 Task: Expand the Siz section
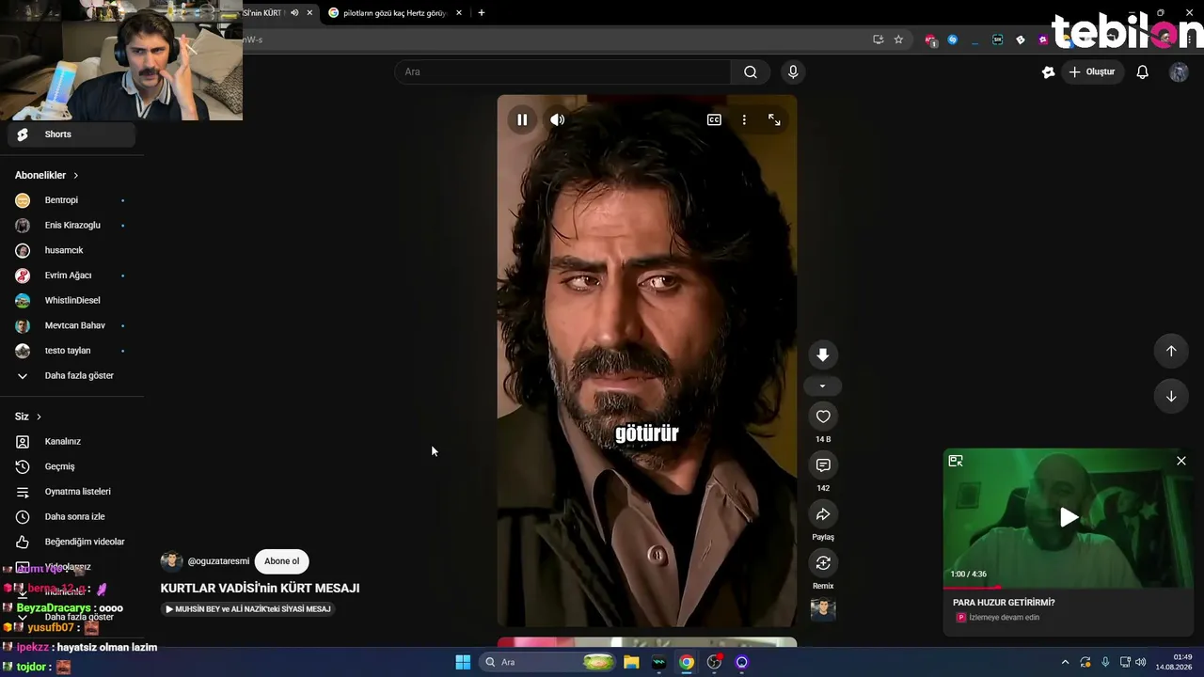(x=28, y=417)
